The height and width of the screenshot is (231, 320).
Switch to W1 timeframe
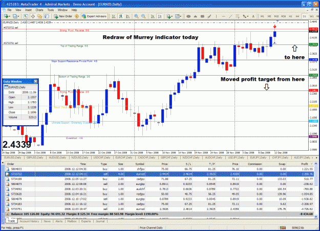point(312,16)
